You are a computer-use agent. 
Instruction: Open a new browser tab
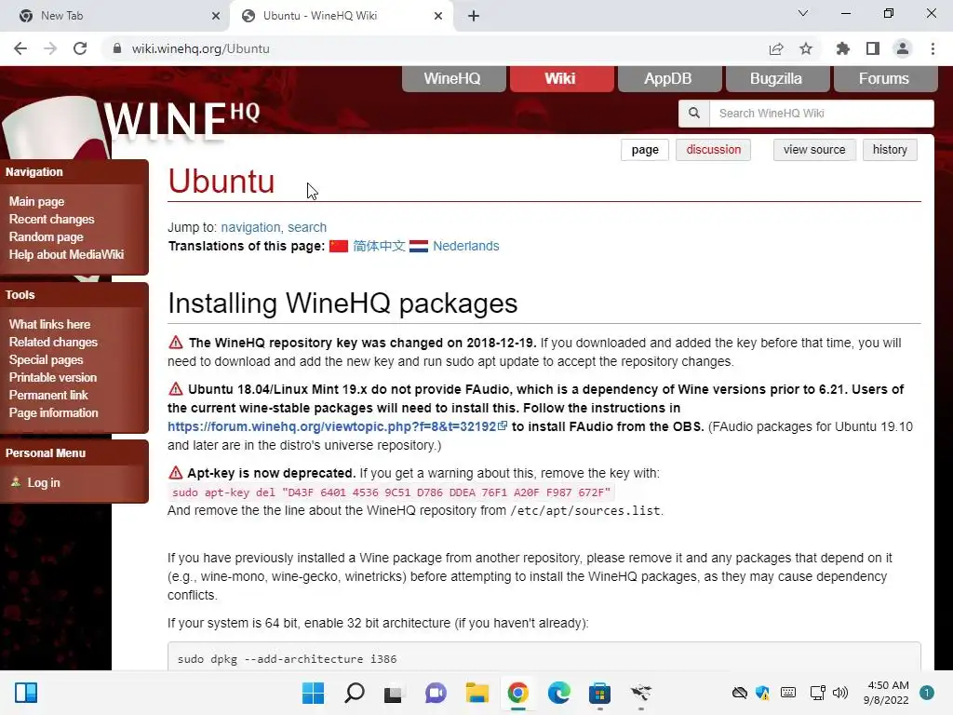pos(474,16)
